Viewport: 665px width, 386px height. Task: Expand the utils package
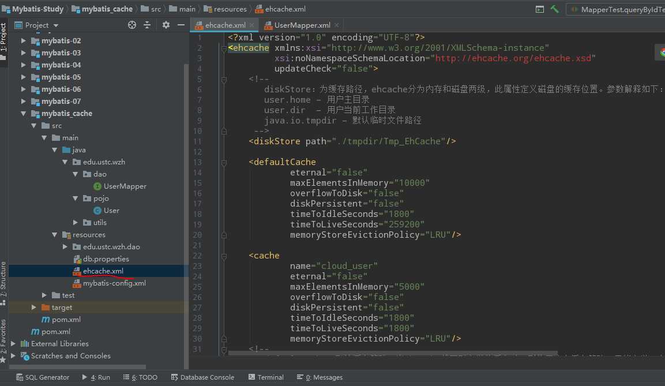(x=76, y=222)
